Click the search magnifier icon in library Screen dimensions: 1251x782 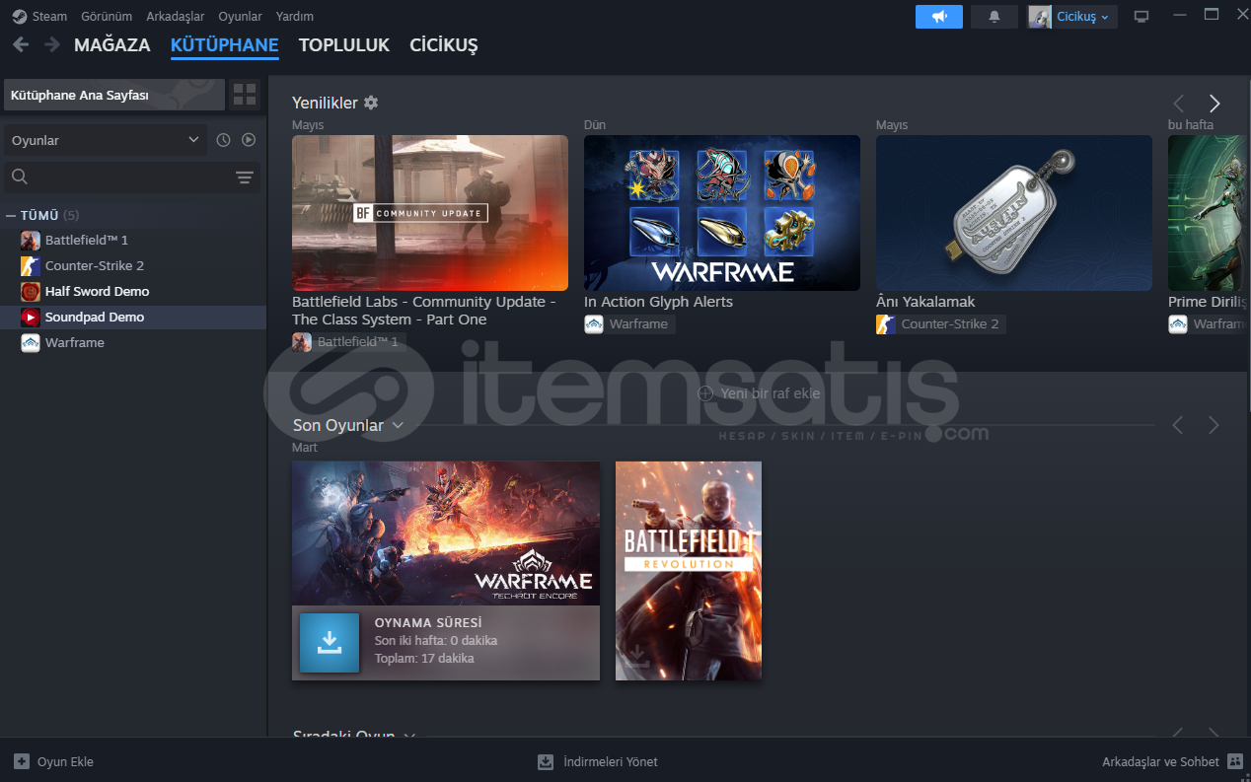coord(20,178)
